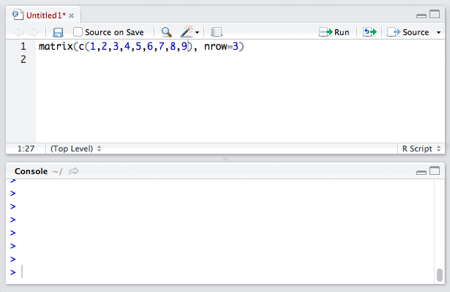The height and width of the screenshot is (292, 450).
Task: Run the current line with the Run button
Action: pos(334,32)
